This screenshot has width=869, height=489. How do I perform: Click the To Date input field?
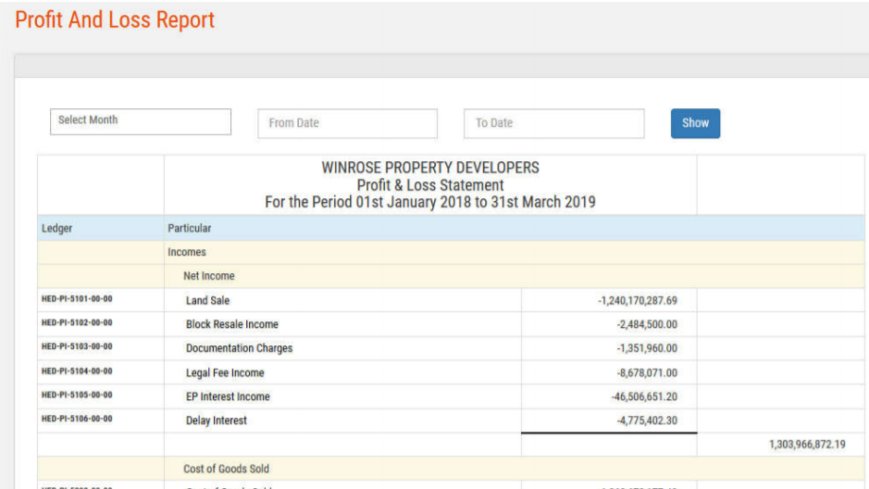553,123
